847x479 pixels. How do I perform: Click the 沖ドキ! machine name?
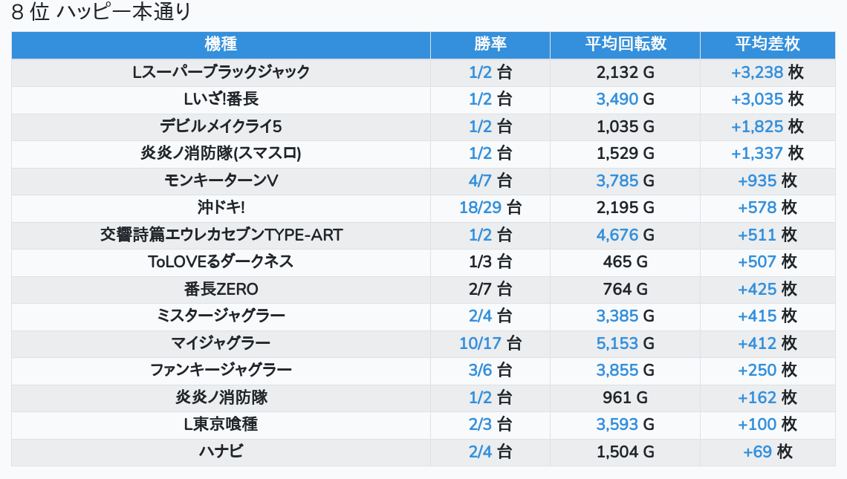[221, 207]
